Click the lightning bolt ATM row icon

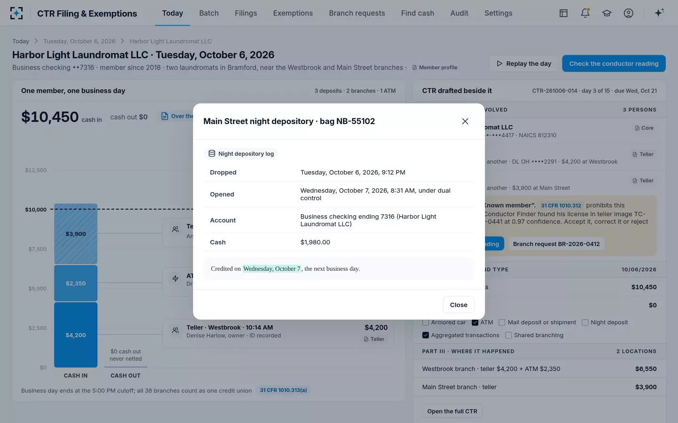tap(175, 279)
